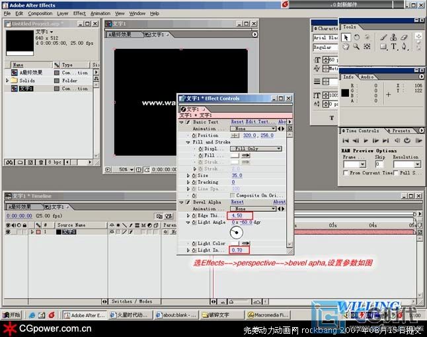Select the Hand tool
The width and height of the screenshot is (427, 337).
click(346, 46)
